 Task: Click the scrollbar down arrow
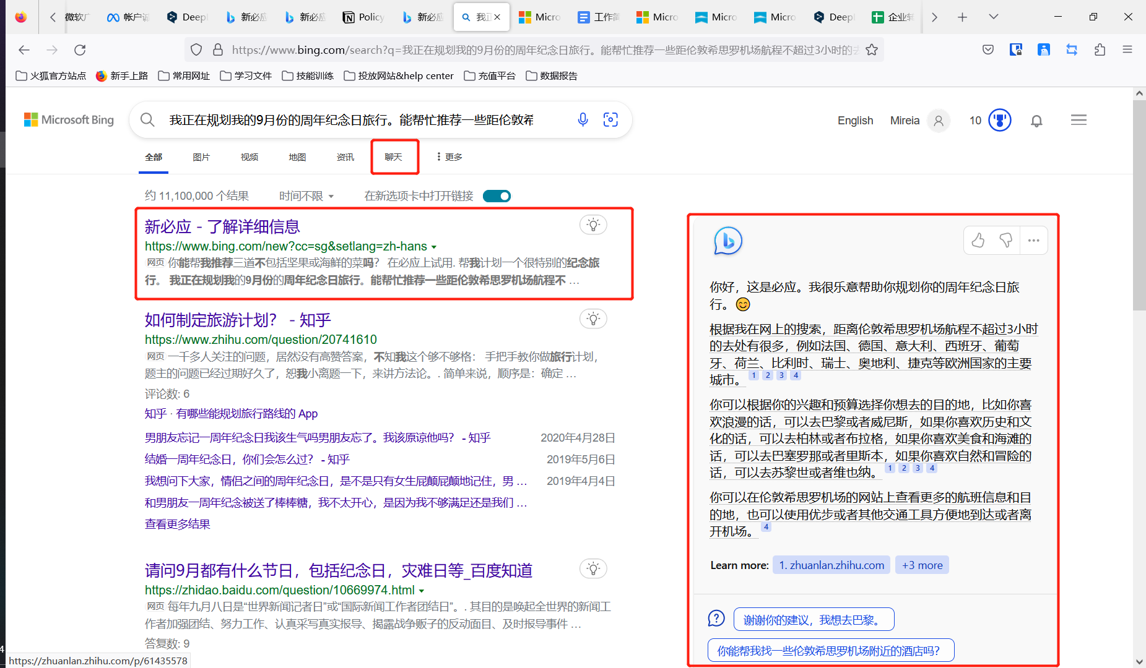coord(1139,662)
